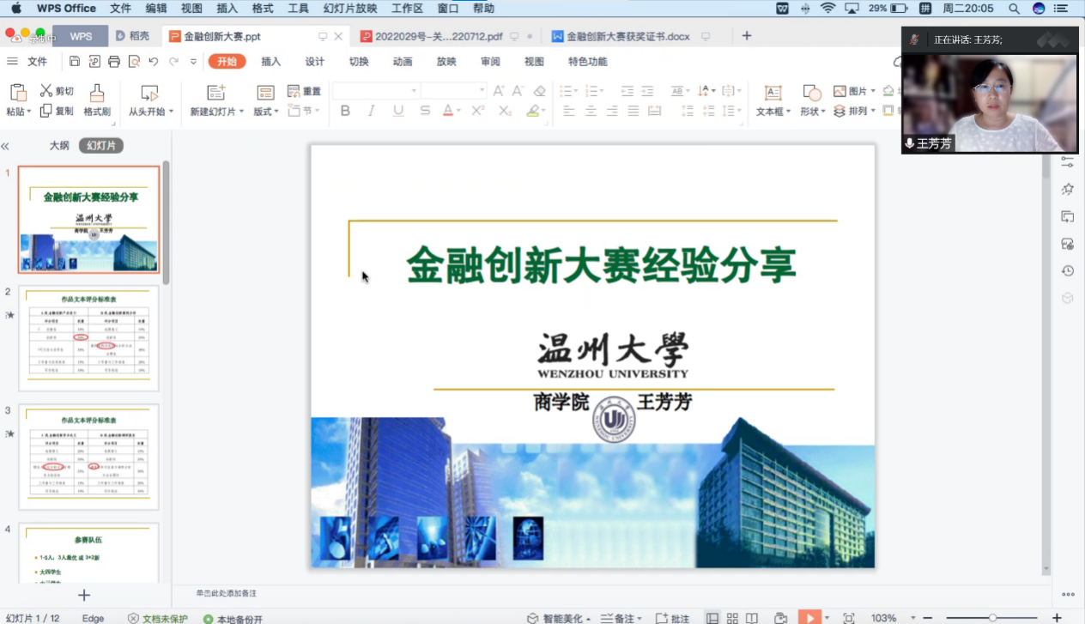
Task: Click the Save icon in quick access toolbar
Action: pos(75,62)
